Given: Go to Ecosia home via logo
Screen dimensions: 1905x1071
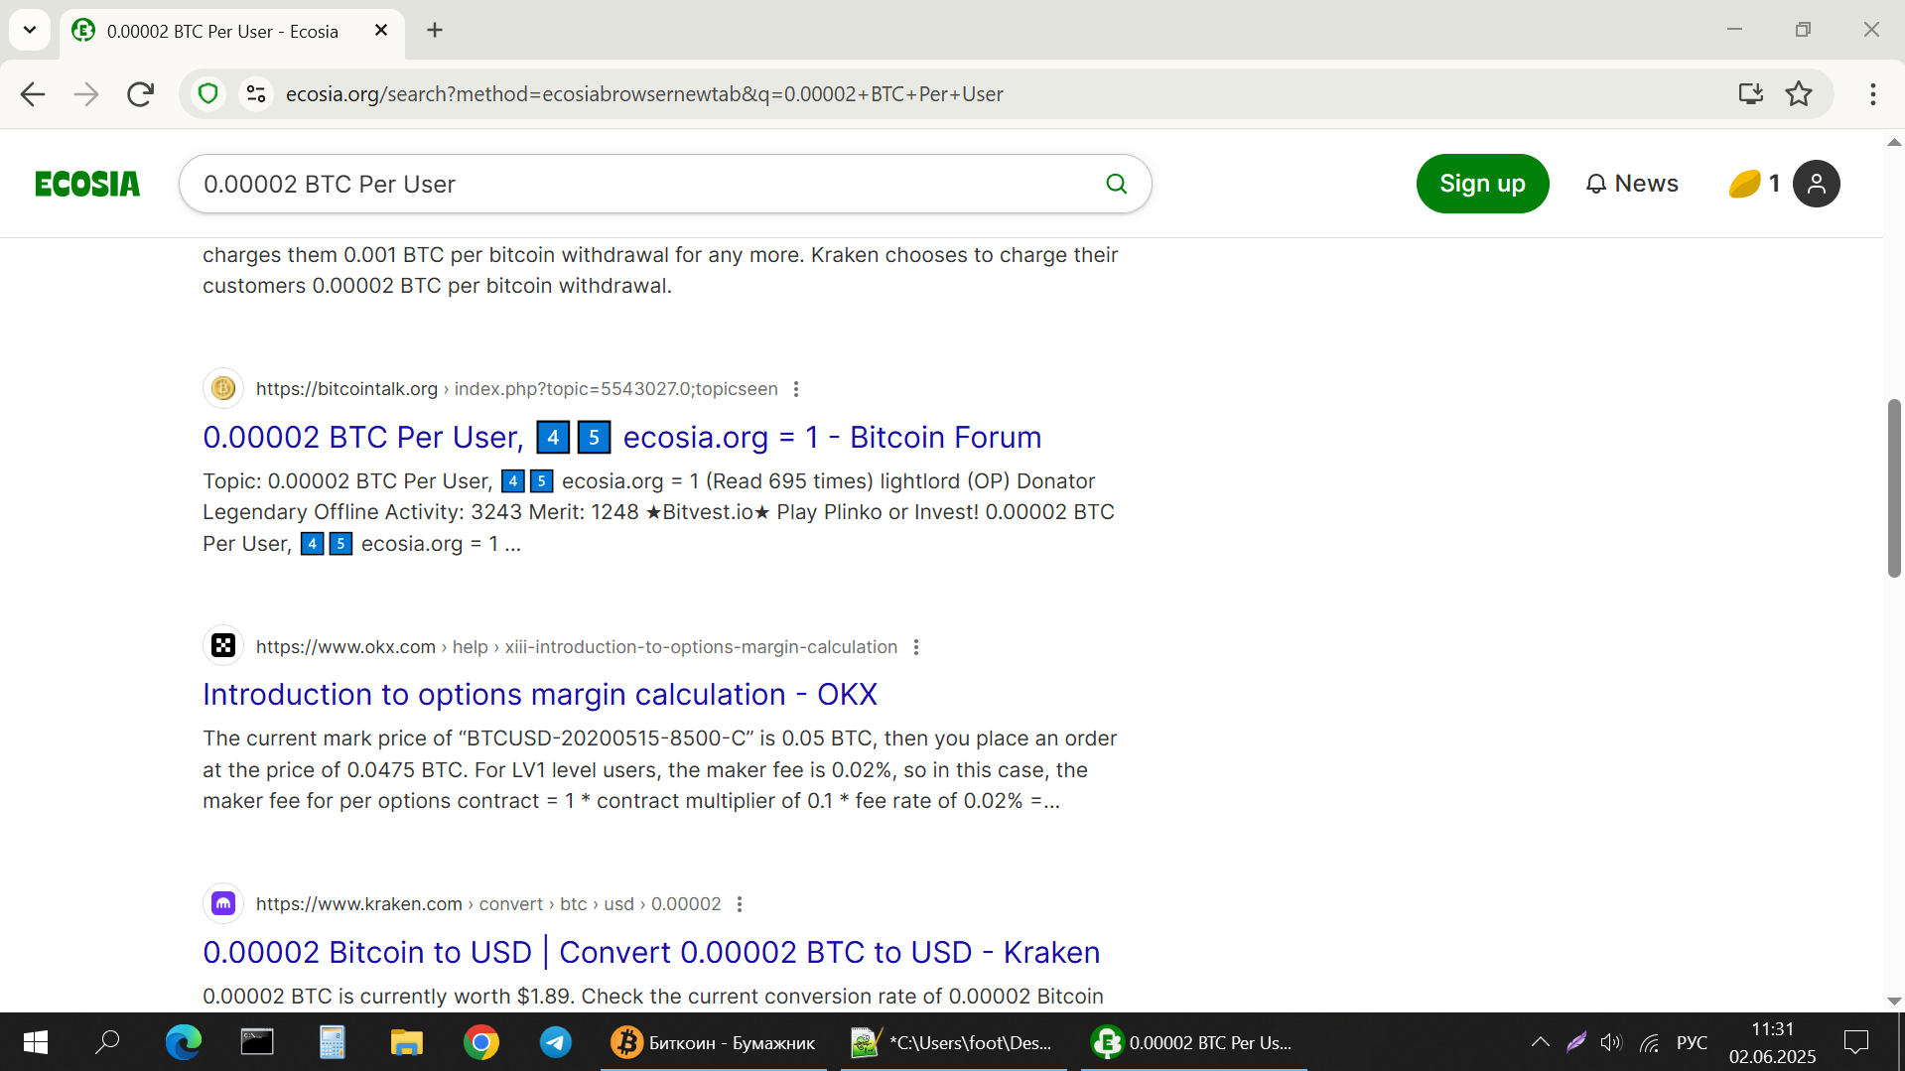Looking at the screenshot, I should pos(87,184).
